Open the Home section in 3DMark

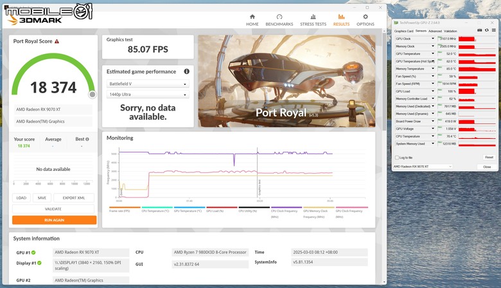tap(252, 20)
